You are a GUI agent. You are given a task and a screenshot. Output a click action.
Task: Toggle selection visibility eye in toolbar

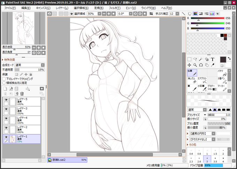tap(71, 14)
